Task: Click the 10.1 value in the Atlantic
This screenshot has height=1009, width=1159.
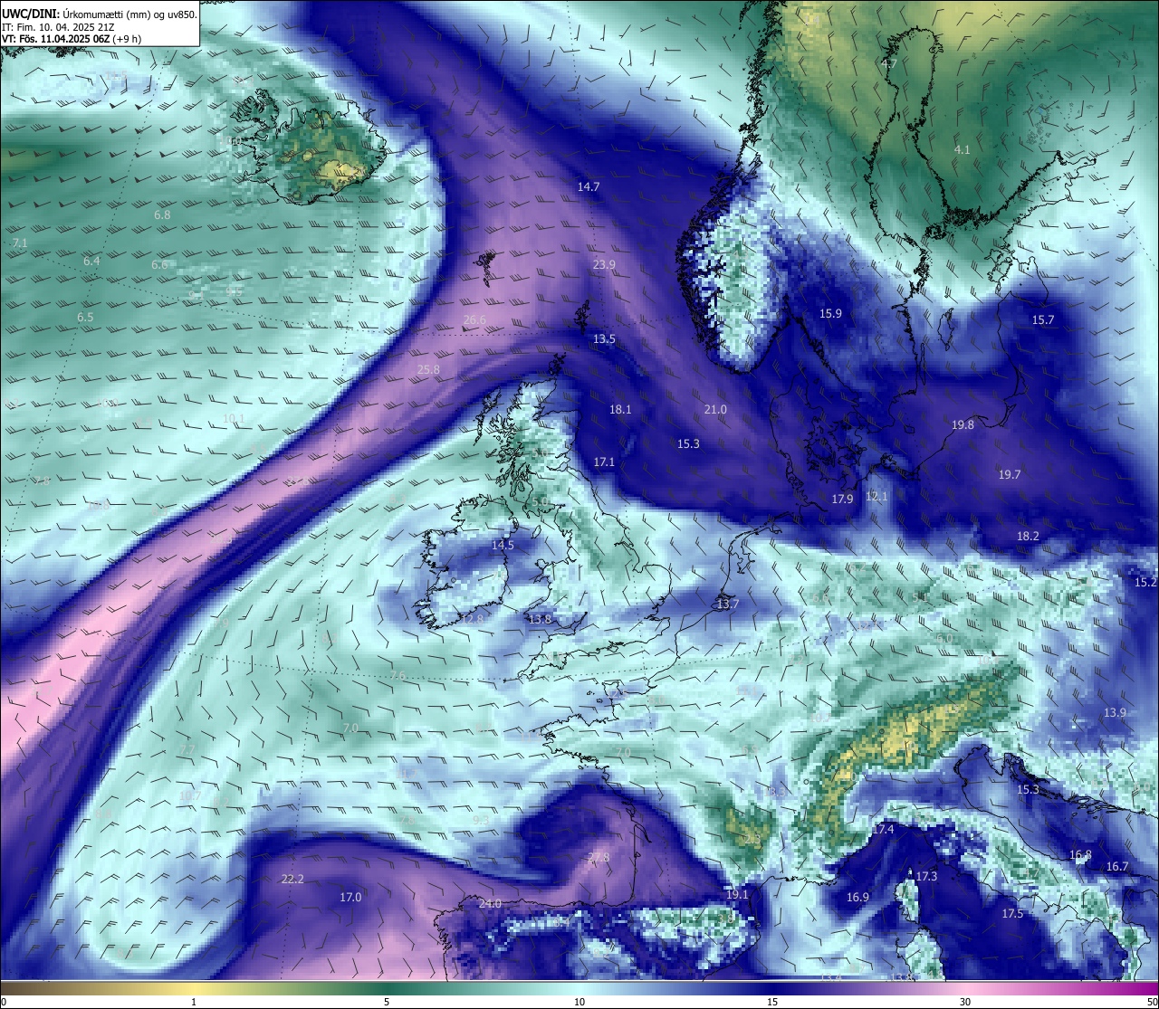Action: (x=234, y=418)
